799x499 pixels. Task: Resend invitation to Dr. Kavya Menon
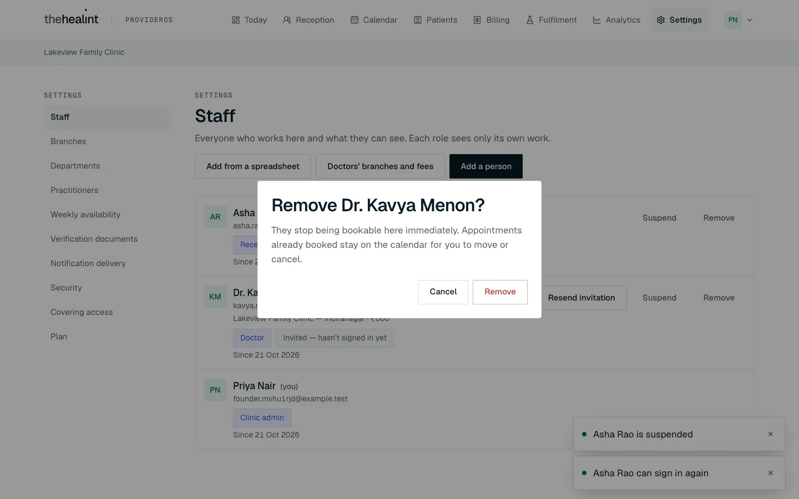tap(581, 298)
